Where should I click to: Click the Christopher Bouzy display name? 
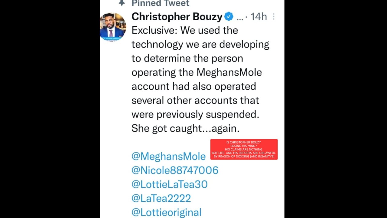(177, 17)
